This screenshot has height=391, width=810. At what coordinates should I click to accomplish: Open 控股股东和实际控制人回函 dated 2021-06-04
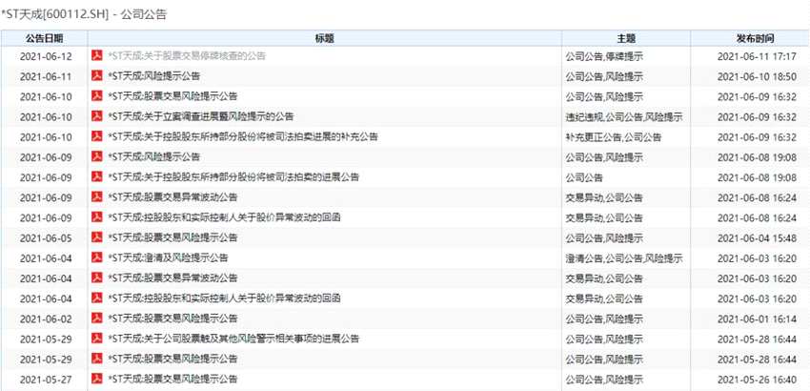224,298
